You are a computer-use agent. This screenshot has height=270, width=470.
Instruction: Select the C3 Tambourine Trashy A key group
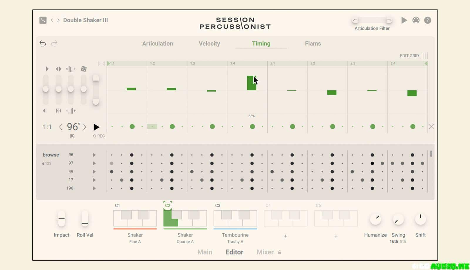tap(235, 218)
